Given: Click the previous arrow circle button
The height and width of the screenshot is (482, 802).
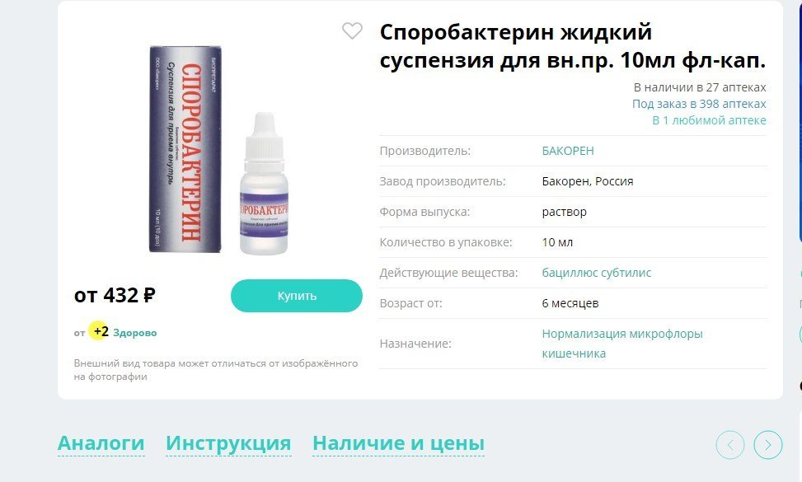Looking at the screenshot, I should pyautogui.click(x=730, y=445).
